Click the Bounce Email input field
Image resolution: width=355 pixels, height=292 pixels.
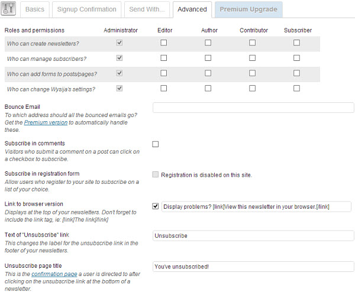click(253, 108)
